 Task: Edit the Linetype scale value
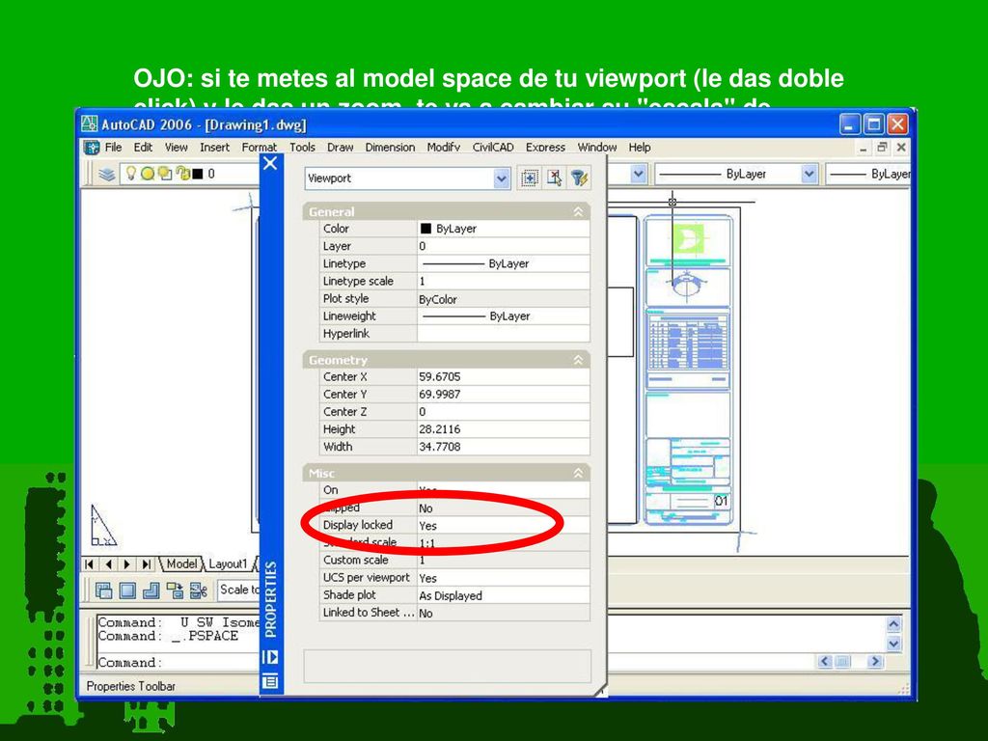(503, 281)
